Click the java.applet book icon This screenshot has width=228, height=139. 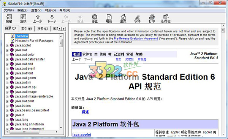pyautogui.click(x=12, y=45)
